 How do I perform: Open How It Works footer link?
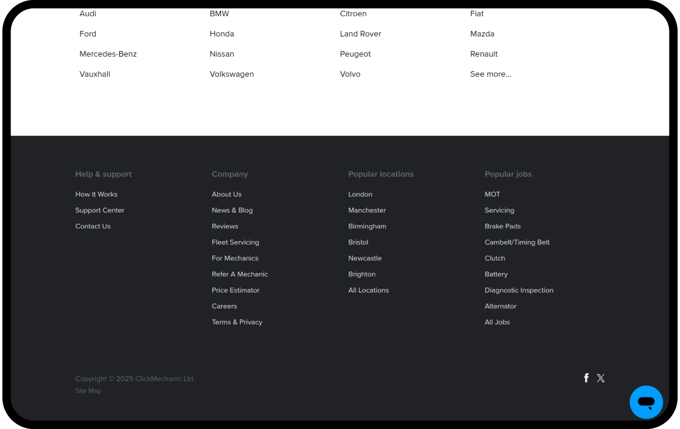coord(96,194)
